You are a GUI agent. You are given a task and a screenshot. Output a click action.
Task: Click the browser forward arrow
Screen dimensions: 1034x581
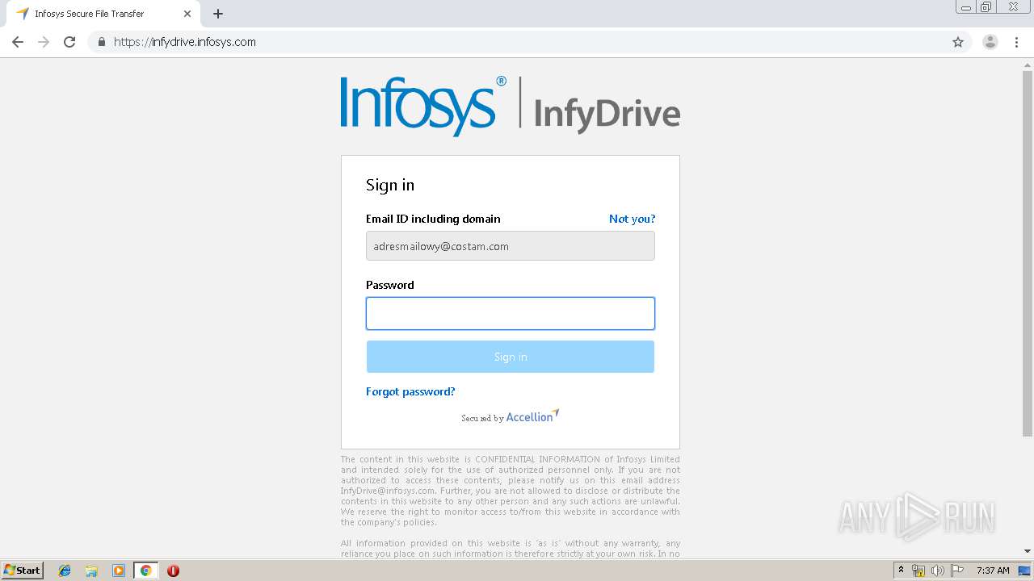pyautogui.click(x=44, y=42)
